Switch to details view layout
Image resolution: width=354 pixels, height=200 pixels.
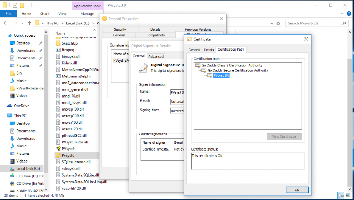[x=341, y=195]
